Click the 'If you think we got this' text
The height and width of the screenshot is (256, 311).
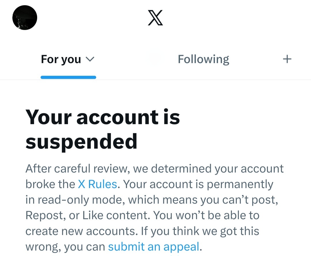(200, 231)
